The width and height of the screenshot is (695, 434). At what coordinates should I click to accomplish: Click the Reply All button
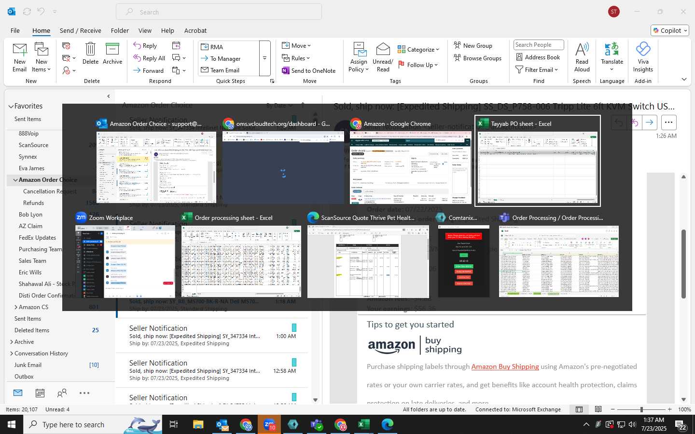coord(149,58)
